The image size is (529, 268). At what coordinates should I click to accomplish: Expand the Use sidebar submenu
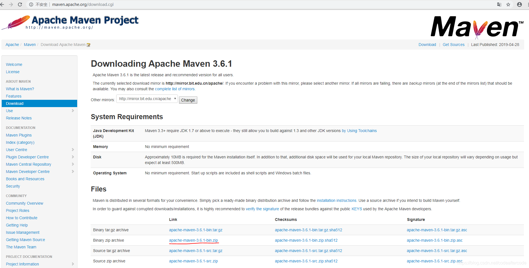pyautogui.click(x=73, y=111)
